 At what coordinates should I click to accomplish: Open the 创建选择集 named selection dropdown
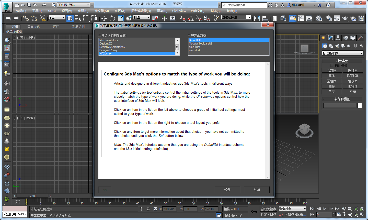point(236,17)
